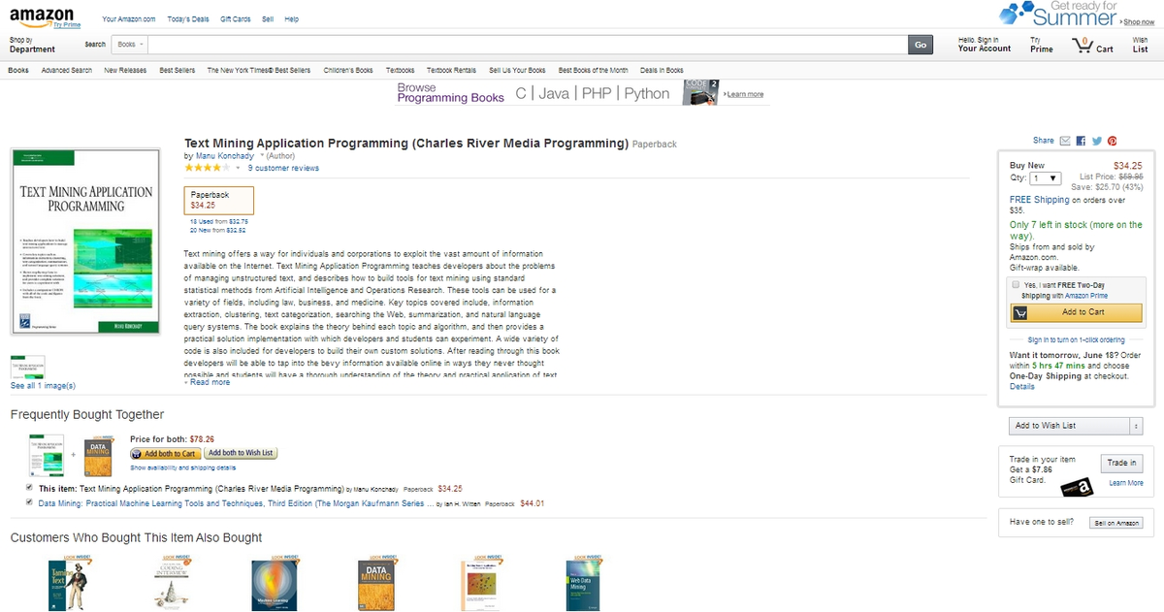Image resolution: width=1164 pixels, height=612 pixels.
Task: Open Your Amazon.com link
Action: [128, 19]
